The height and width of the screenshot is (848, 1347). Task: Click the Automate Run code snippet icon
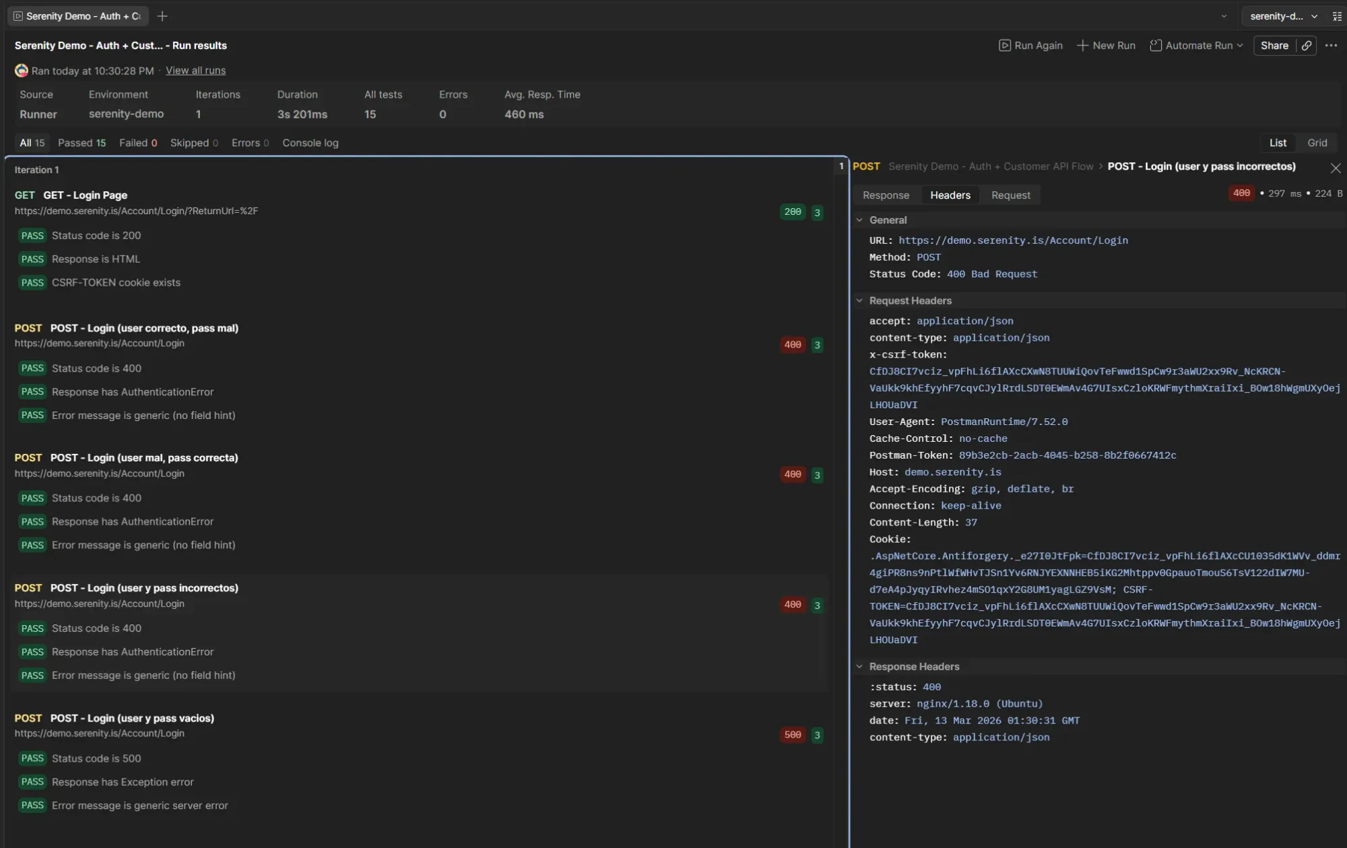coord(1156,45)
